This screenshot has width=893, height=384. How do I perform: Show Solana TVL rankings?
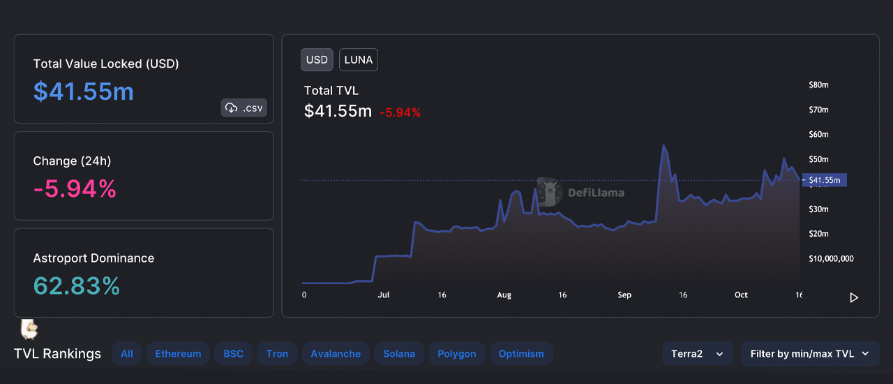click(x=399, y=354)
